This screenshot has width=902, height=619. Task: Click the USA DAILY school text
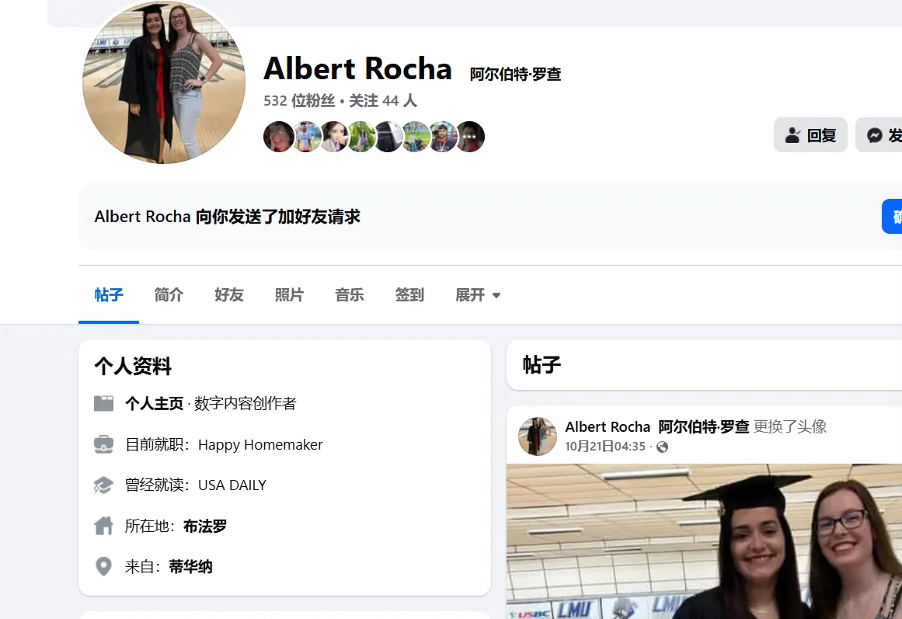(232, 485)
